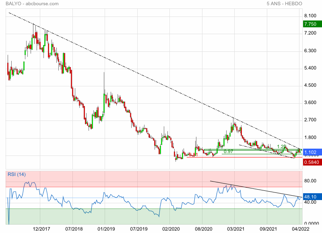Click the 3.600 price axis label
Viewport: 322px width, 233px height.
click(310, 102)
